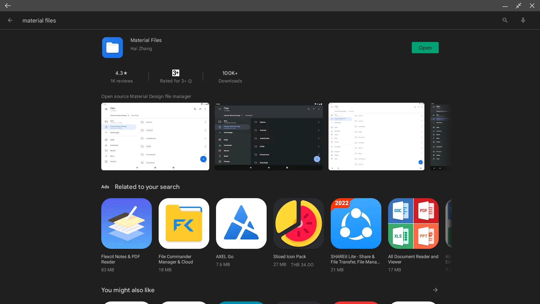The height and width of the screenshot is (304, 540).
Task: Click the window back arrow in title bar
Action: 8,5
